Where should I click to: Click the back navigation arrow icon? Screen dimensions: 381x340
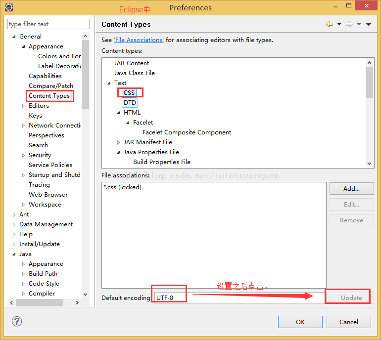coord(330,24)
